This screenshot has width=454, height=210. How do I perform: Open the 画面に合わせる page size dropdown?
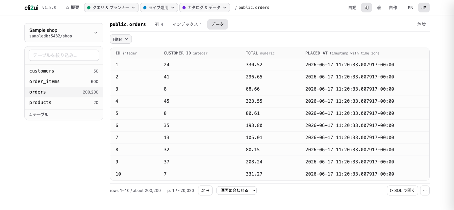click(x=237, y=190)
